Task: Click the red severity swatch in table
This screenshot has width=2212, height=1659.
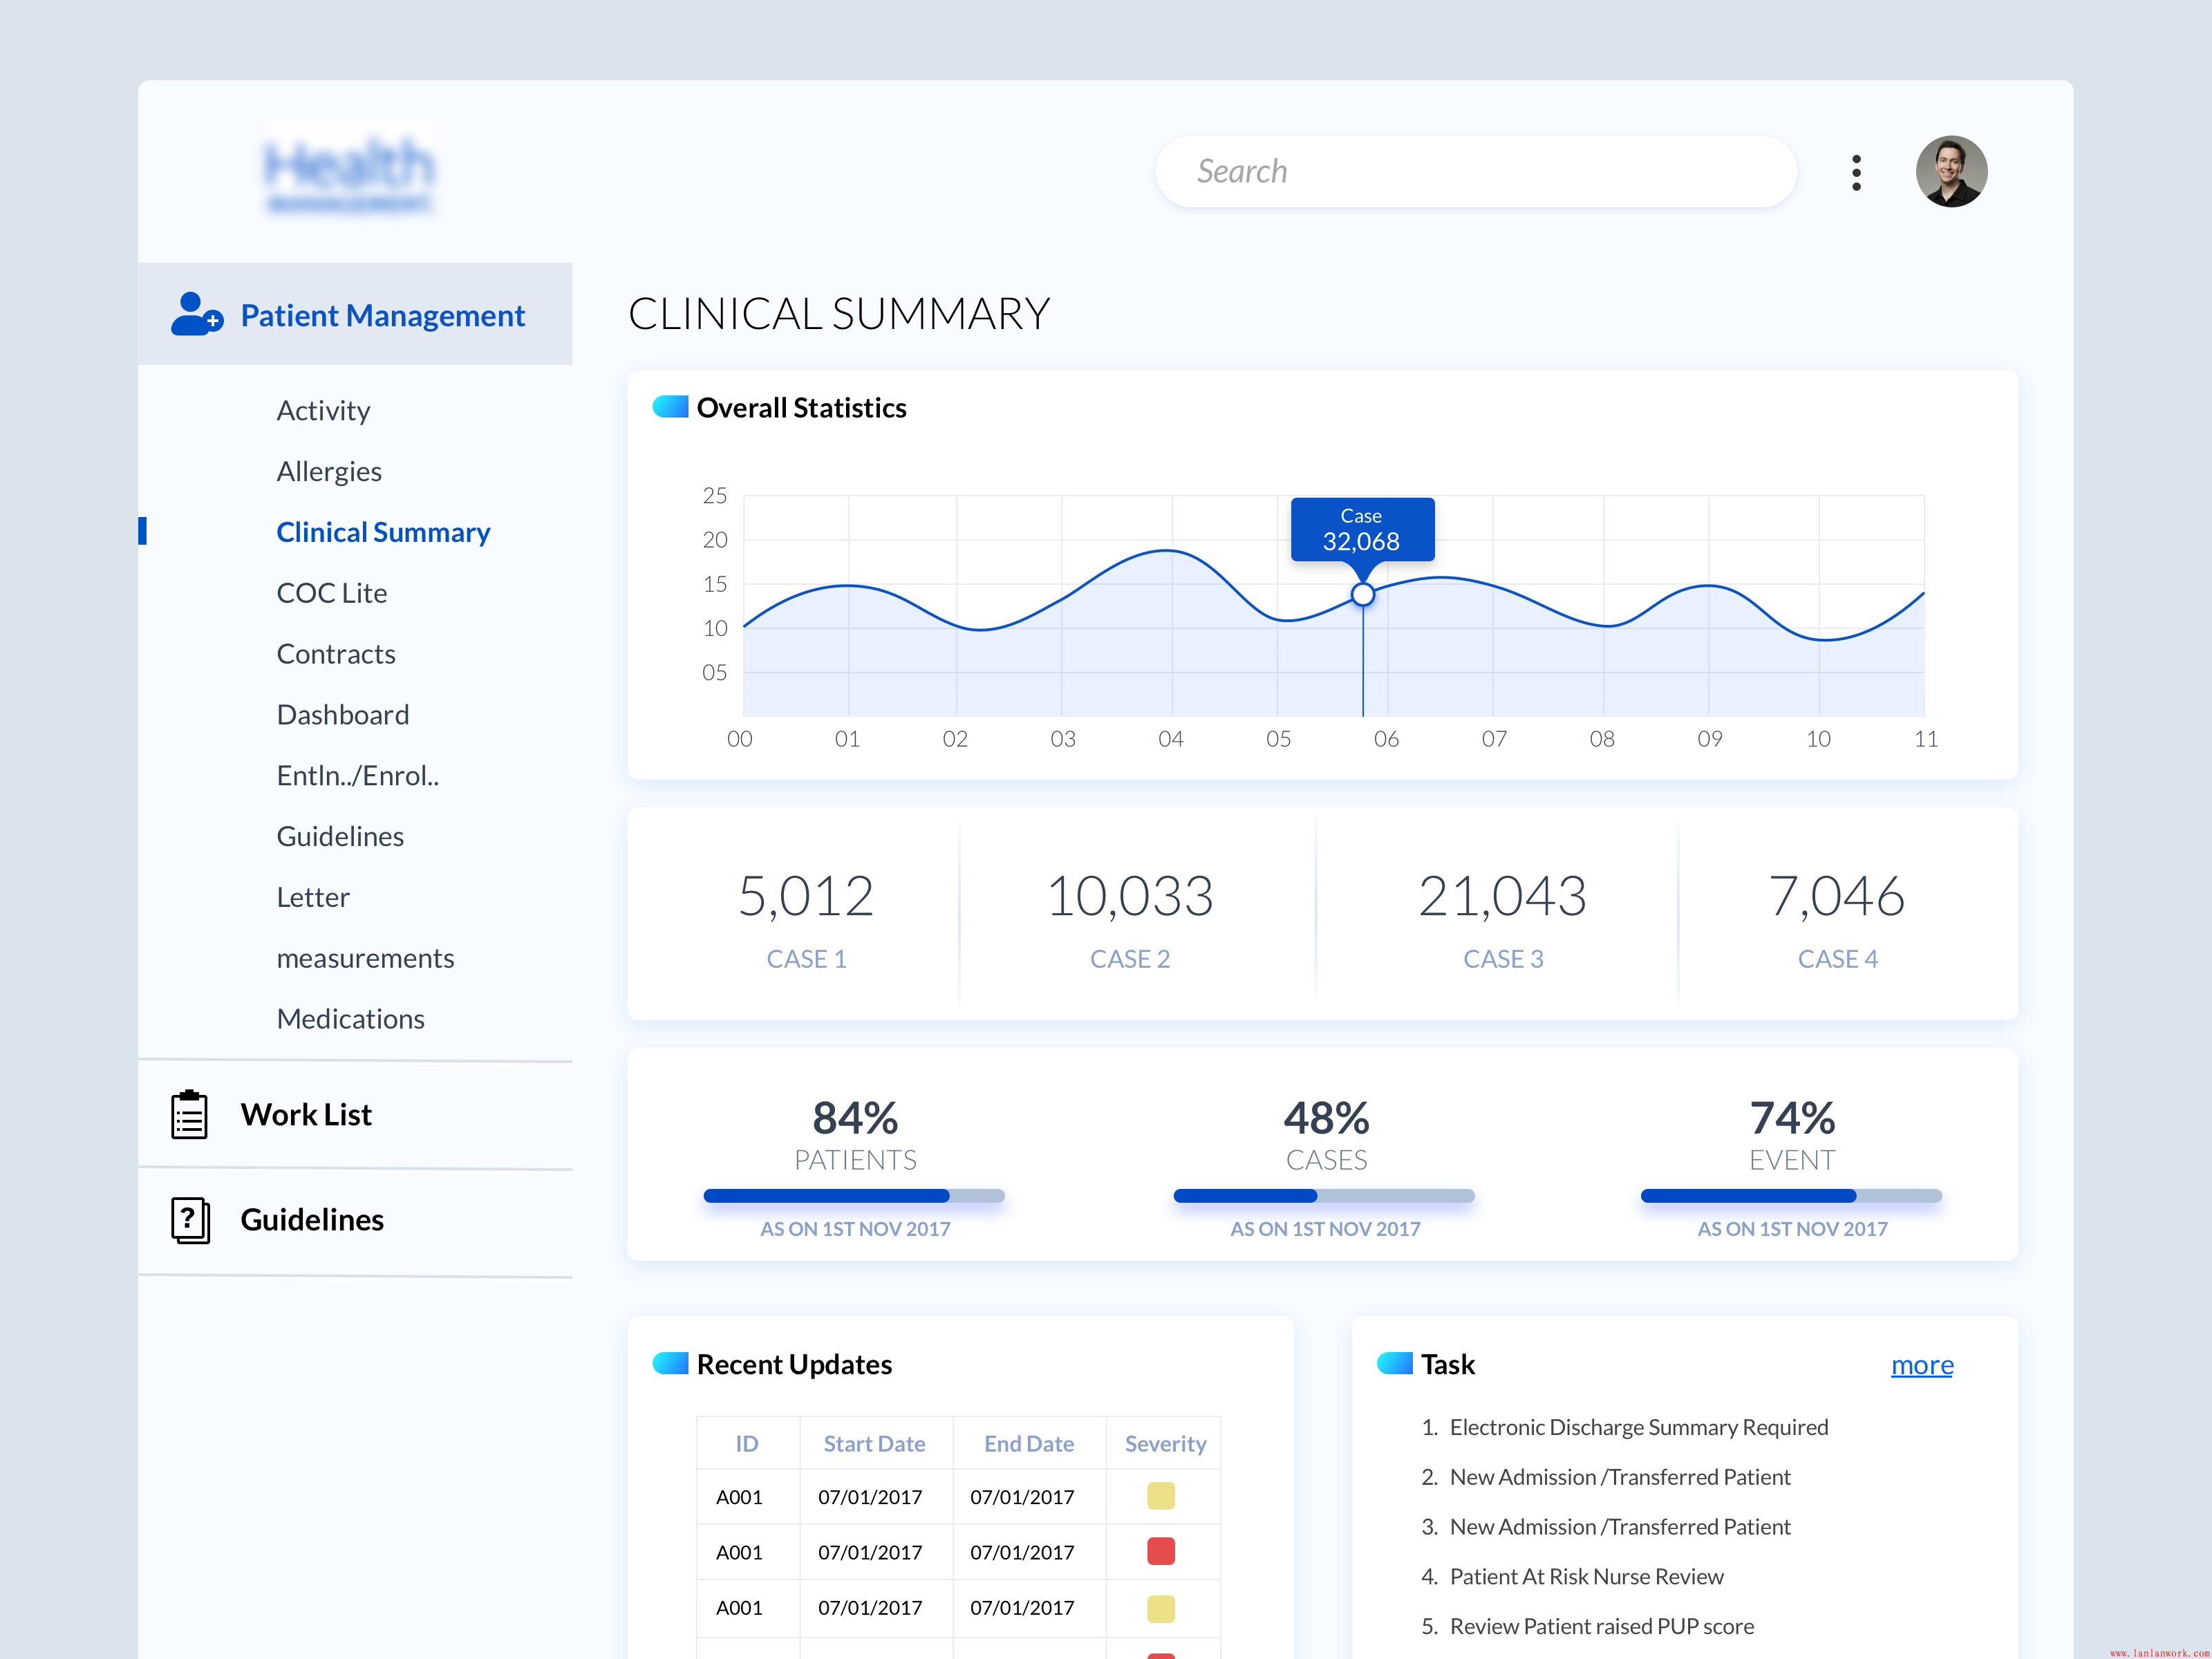Action: click(x=1160, y=1551)
